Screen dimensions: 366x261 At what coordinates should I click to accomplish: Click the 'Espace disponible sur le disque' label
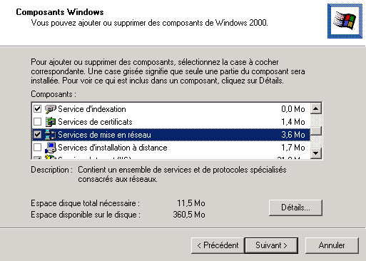[x=86, y=215]
